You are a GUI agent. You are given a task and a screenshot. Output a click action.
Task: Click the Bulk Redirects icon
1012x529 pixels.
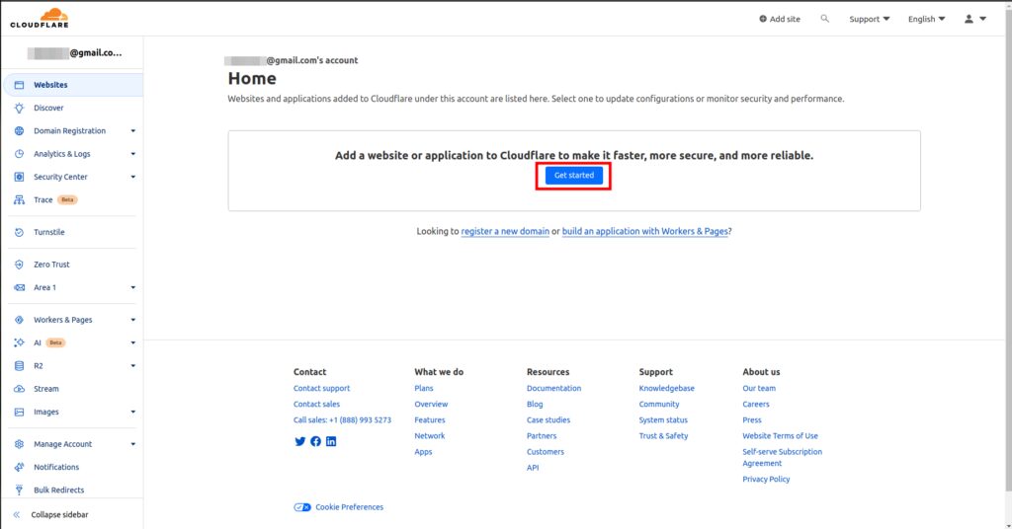click(x=20, y=491)
